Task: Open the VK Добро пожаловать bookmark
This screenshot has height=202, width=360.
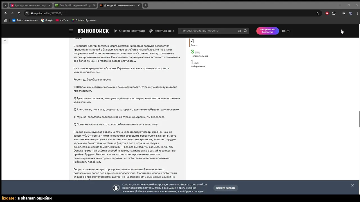Action: [x=25, y=20]
